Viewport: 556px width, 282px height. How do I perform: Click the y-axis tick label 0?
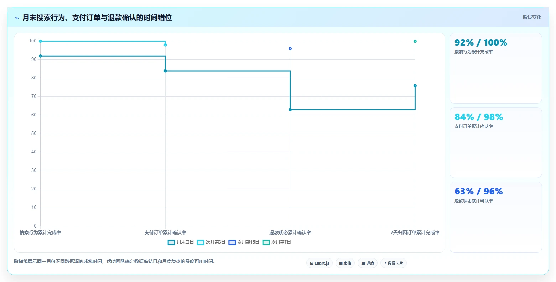pos(35,226)
